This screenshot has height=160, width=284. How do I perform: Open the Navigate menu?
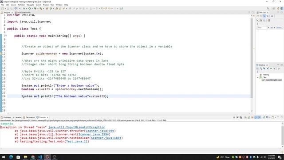tap(30, 5)
